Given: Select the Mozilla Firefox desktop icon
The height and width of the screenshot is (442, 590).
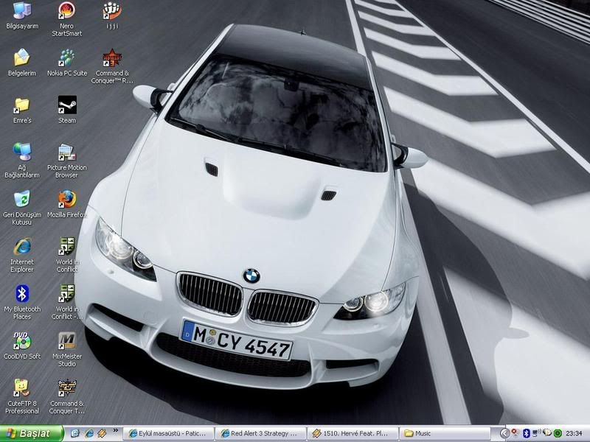Looking at the screenshot, I should point(67,200).
